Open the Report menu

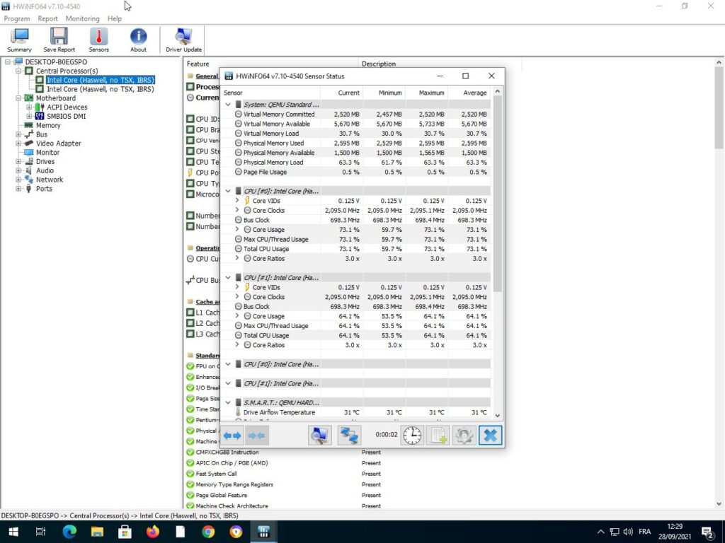47,18
